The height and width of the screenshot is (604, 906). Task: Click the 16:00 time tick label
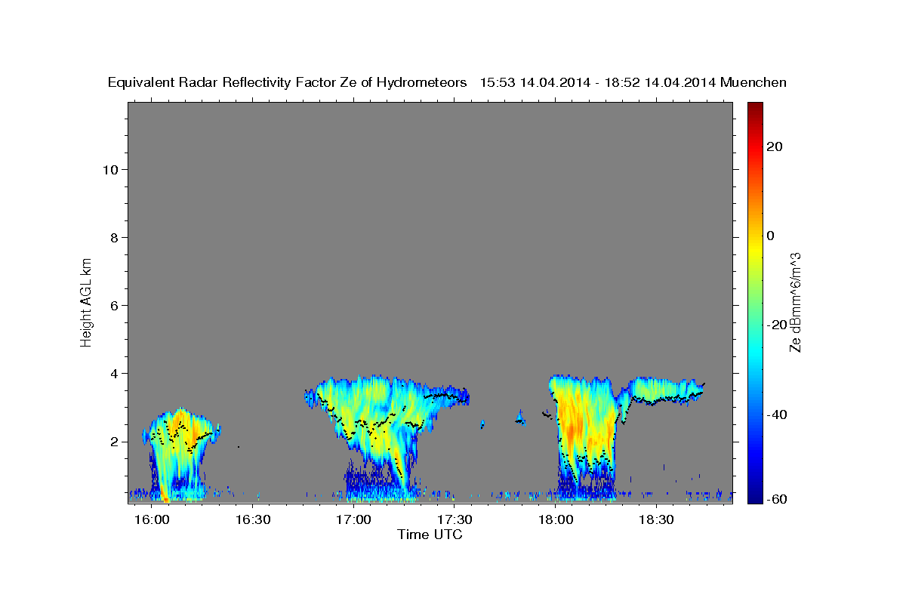pos(151,520)
